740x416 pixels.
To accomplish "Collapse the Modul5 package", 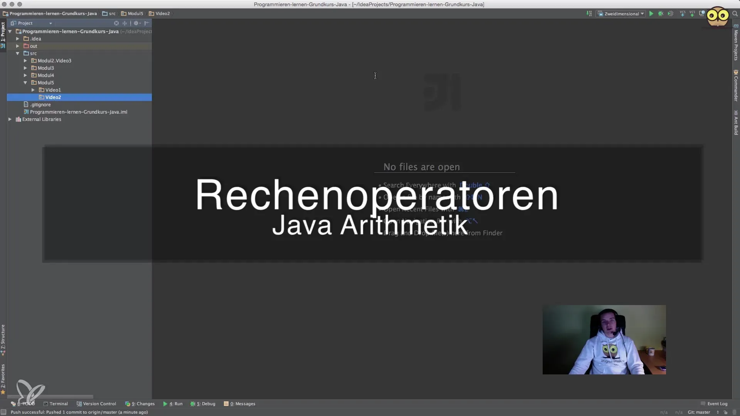I will click(25, 82).
